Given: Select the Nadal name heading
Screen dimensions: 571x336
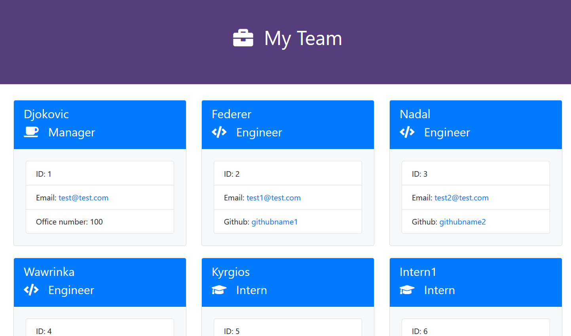Looking at the screenshot, I should tap(415, 114).
